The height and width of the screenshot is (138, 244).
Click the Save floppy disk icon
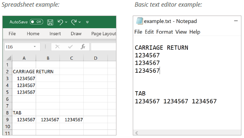pos(50,22)
